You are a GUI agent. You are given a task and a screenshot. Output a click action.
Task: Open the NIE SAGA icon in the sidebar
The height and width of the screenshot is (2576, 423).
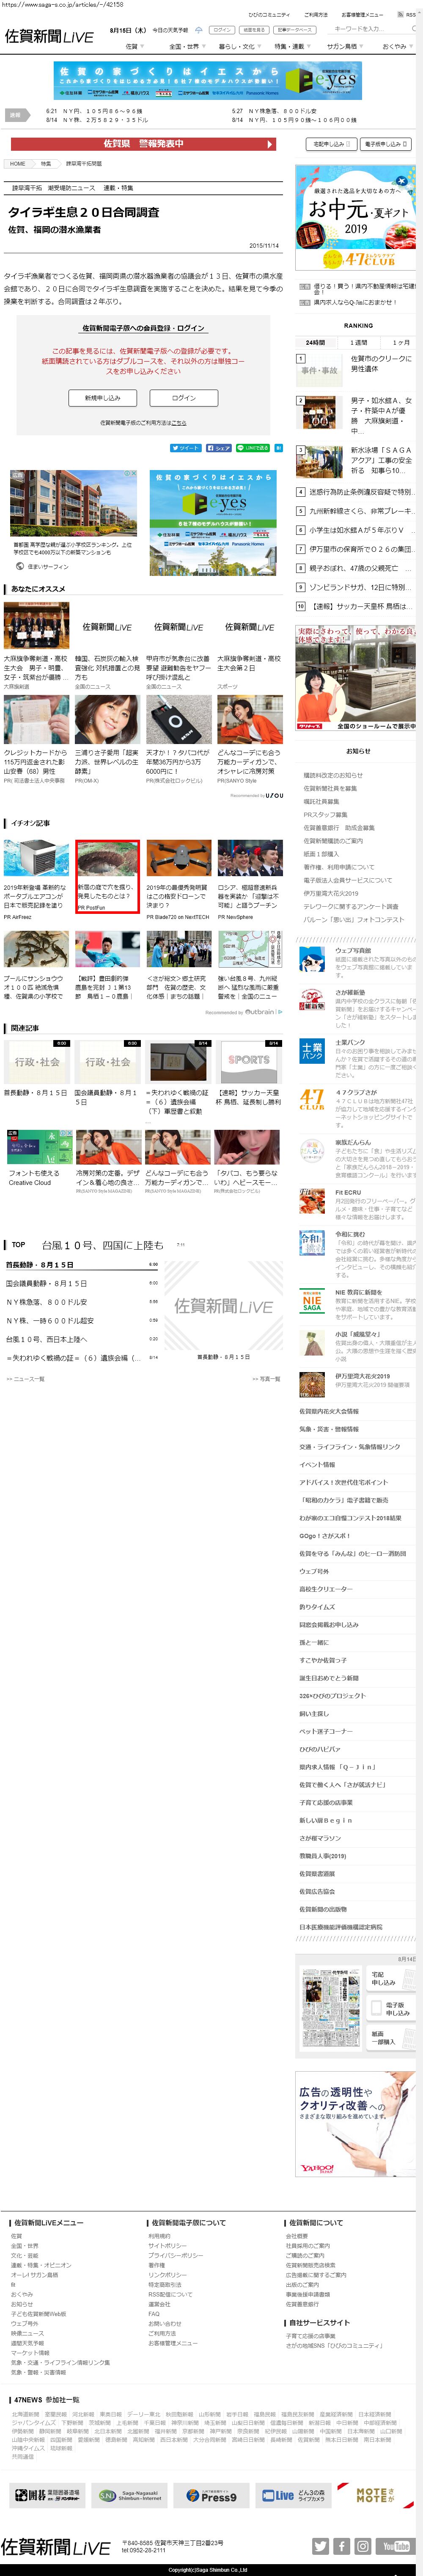[x=312, y=1301]
